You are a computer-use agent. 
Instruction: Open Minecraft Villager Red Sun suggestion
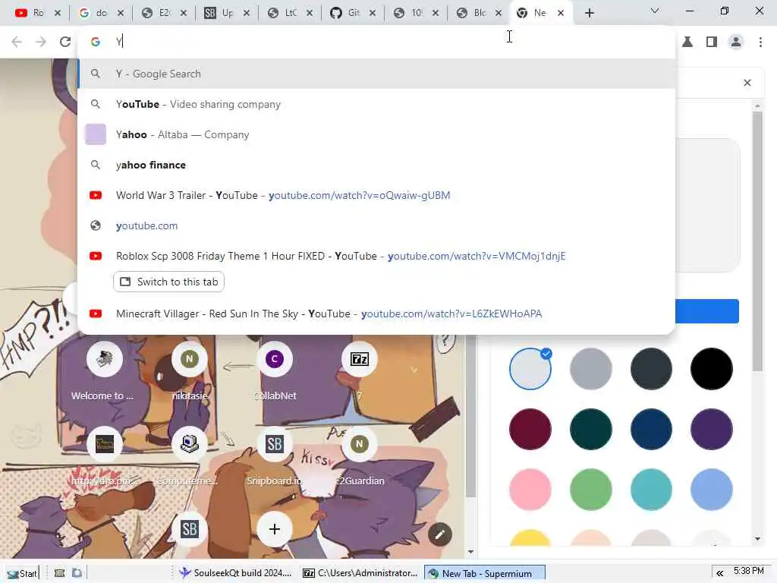point(376,314)
